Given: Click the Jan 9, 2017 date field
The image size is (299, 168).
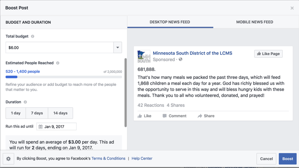Looking at the screenshot, I should click(x=57, y=126).
